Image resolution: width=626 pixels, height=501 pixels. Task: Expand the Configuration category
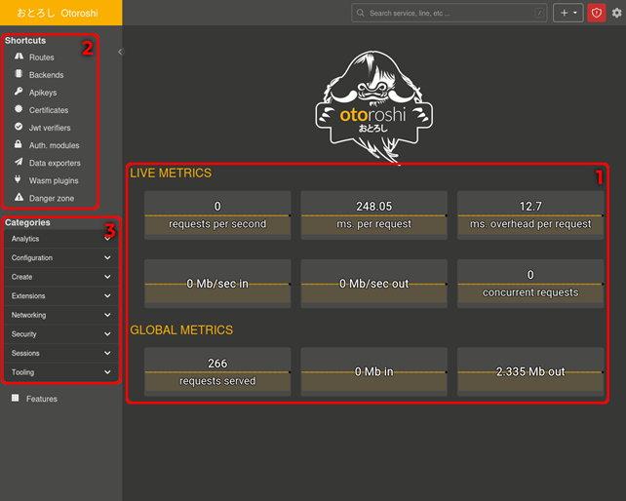click(x=61, y=258)
